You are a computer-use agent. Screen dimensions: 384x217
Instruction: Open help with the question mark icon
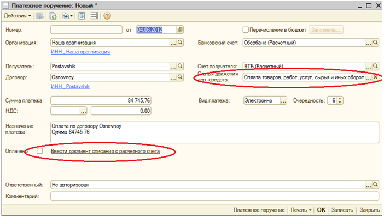pos(107,16)
